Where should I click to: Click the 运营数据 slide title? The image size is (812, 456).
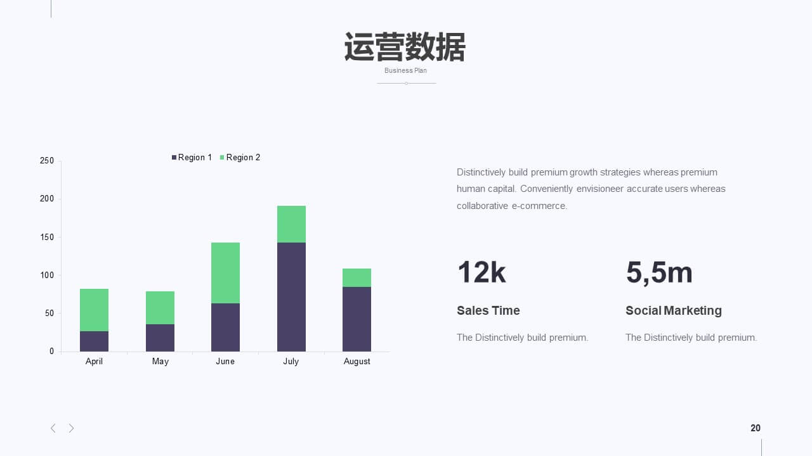pos(405,47)
